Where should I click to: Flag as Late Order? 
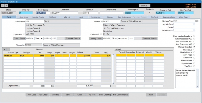click(194, 58)
